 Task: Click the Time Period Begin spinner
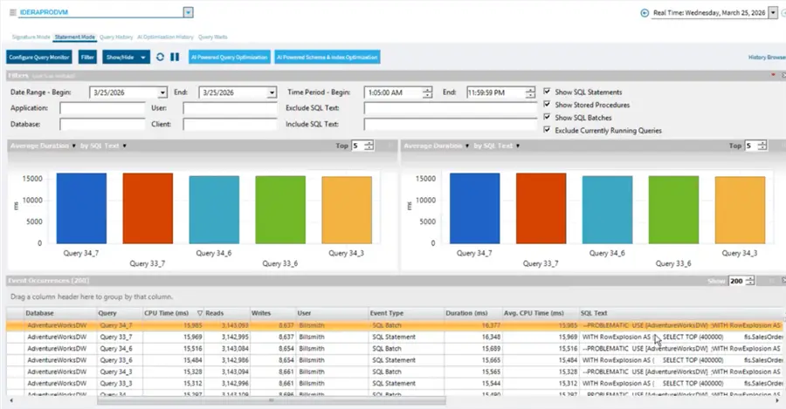(427, 92)
